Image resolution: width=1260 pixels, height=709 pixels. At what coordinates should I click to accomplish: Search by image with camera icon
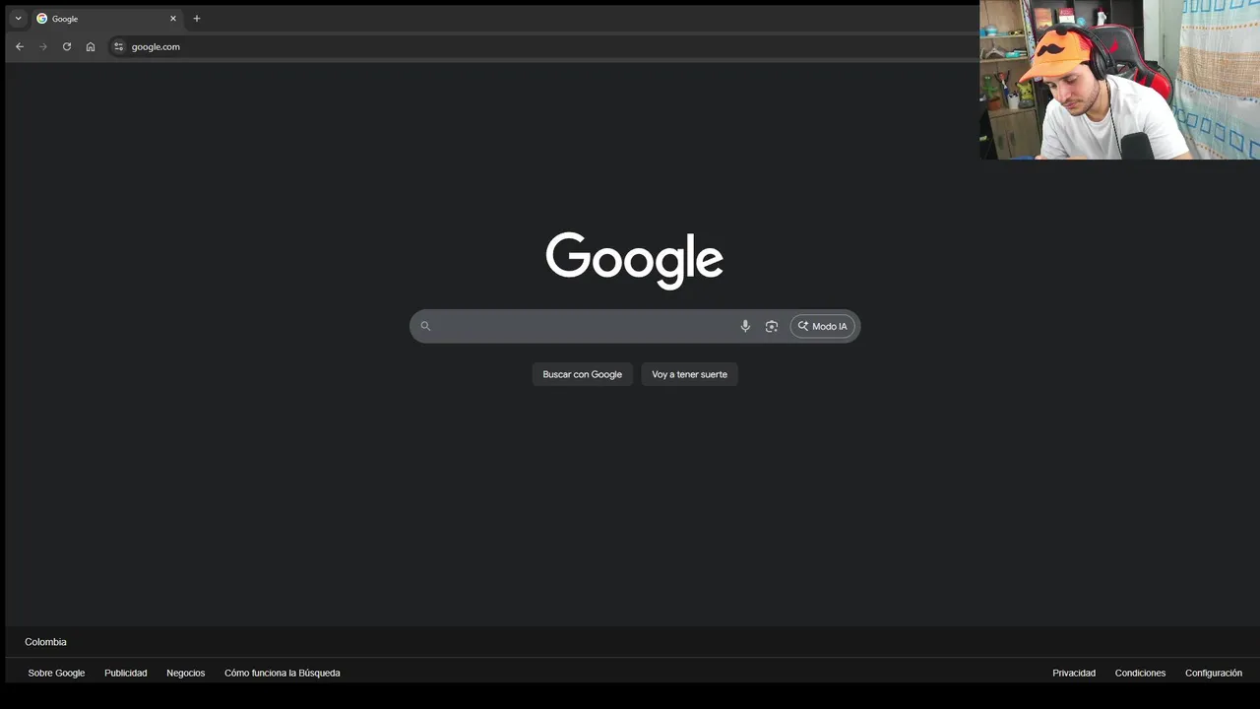pos(772,326)
